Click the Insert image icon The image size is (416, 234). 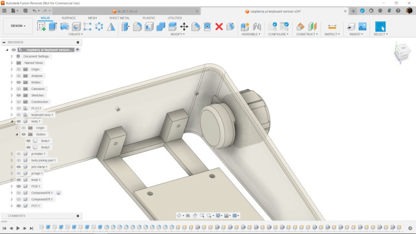coord(363,26)
